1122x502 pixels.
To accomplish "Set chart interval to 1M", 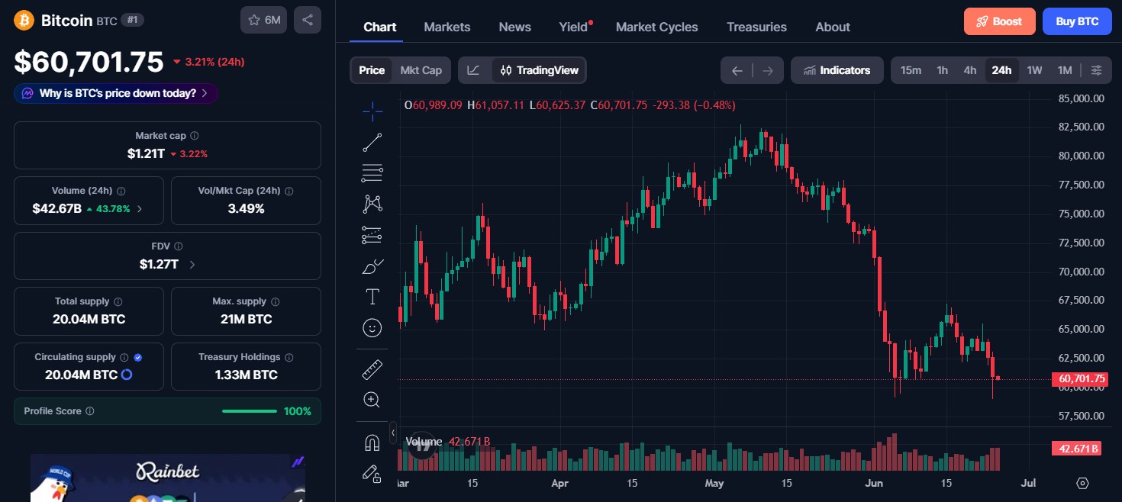I will pyautogui.click(x=1065, y=70).
